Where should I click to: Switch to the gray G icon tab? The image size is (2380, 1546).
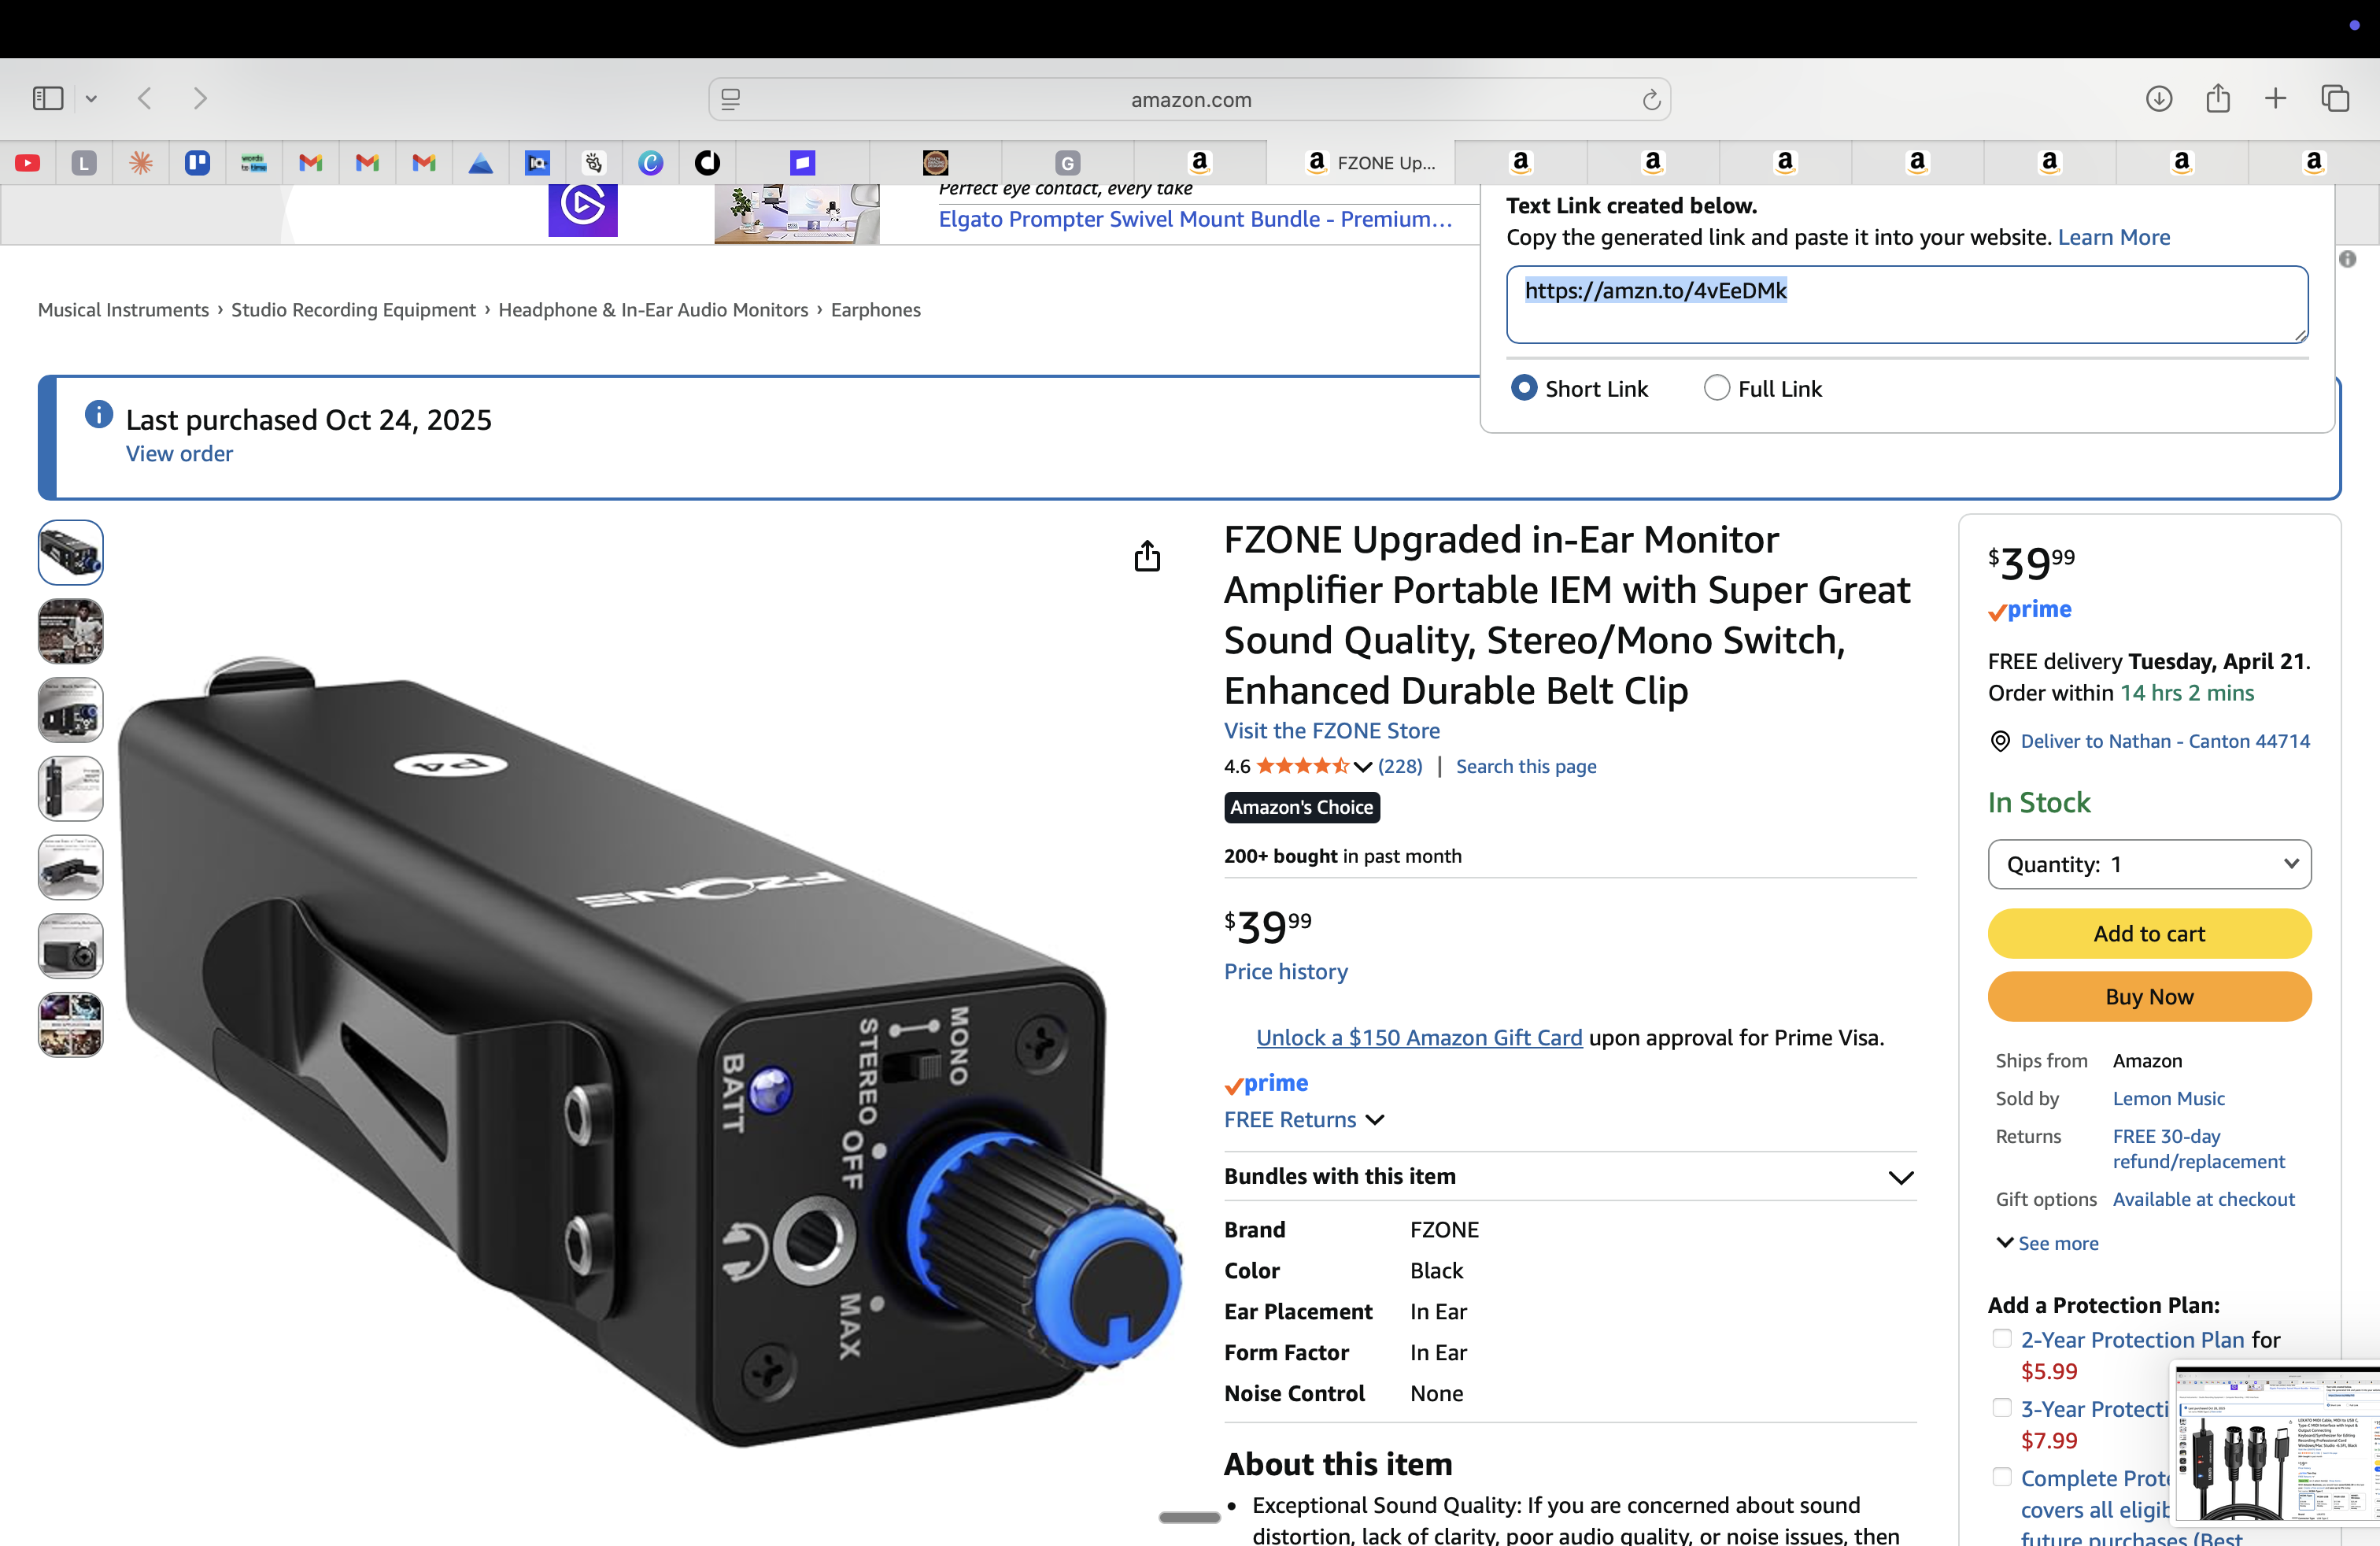[1067, 163]
